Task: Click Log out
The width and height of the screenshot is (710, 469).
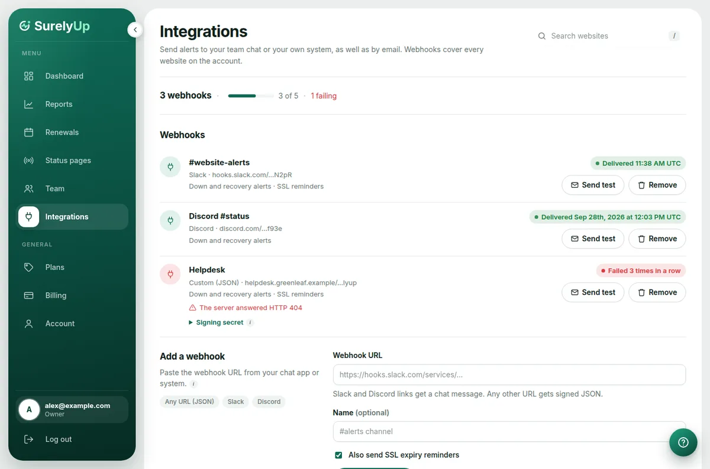Action: tap(72, 439)
